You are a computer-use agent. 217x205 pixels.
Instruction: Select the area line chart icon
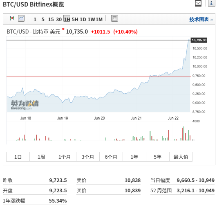[x=21, y=18]
